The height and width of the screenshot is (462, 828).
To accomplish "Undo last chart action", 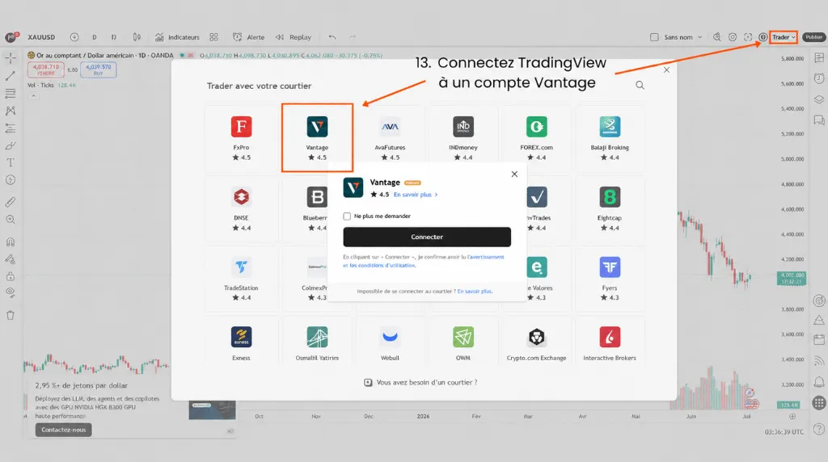I will pos(332,37).
